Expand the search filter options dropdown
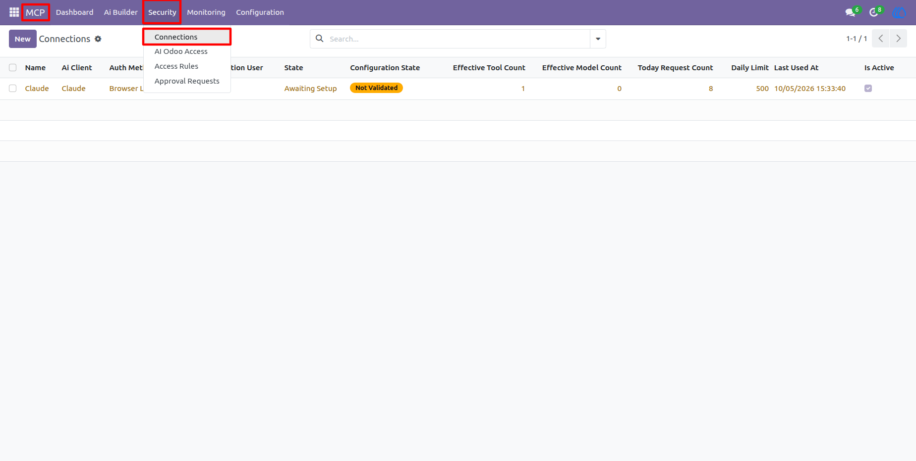This screenshot has width=916, height=461. click(x=598, y=39)
